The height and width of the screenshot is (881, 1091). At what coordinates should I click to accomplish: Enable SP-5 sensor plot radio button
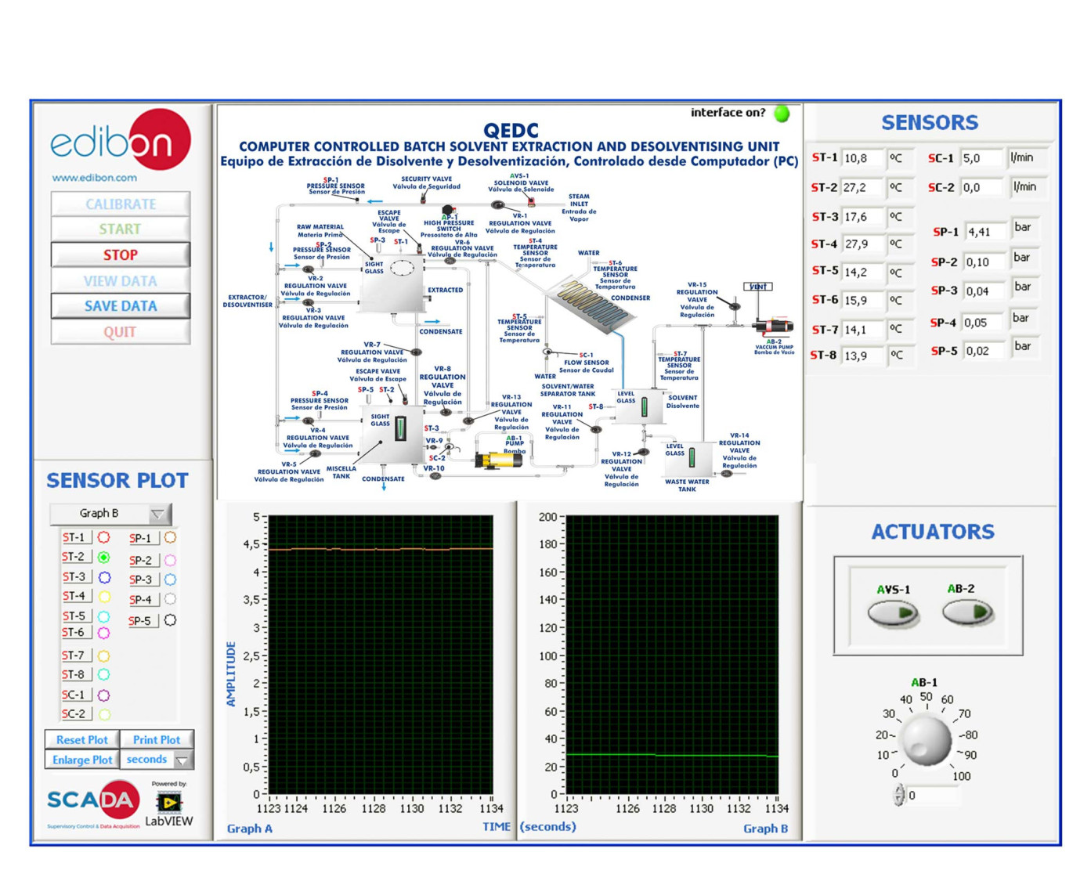pos(170,620)
